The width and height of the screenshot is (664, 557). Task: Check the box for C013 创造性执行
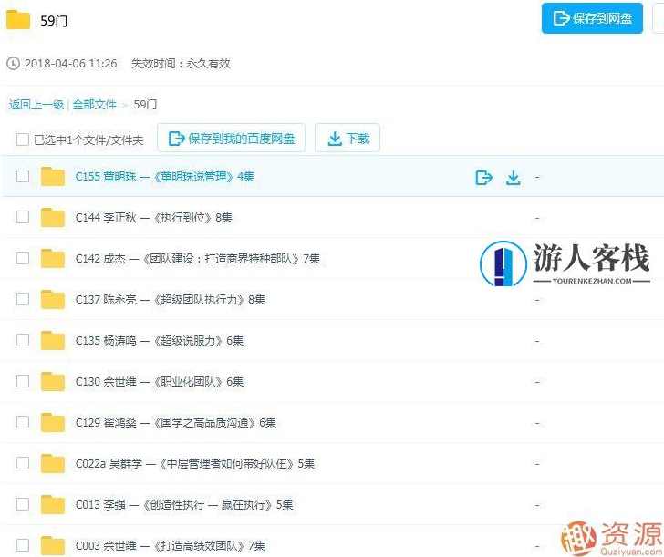[x=23, y=504]
